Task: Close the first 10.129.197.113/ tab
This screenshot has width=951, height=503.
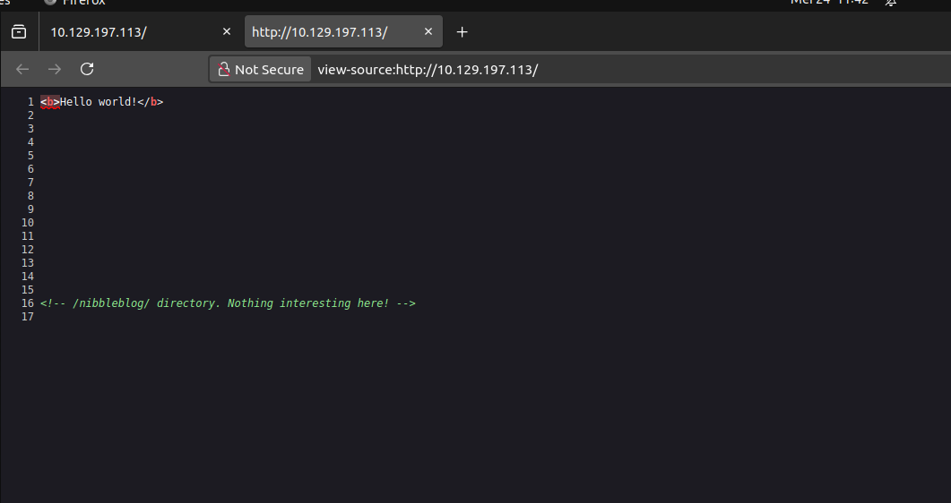Action: tap(227, 32)
